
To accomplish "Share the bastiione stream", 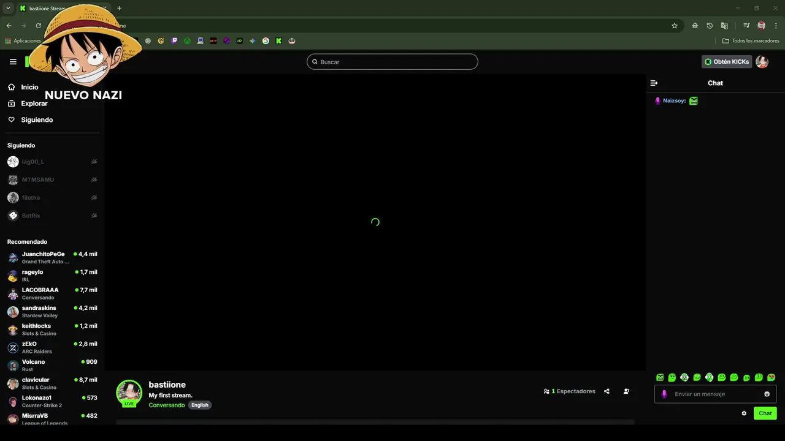I will click(x=607, y=391).
